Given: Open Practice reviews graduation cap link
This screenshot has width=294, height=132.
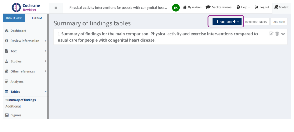Looking at the screenshot, I should [219, 7].
